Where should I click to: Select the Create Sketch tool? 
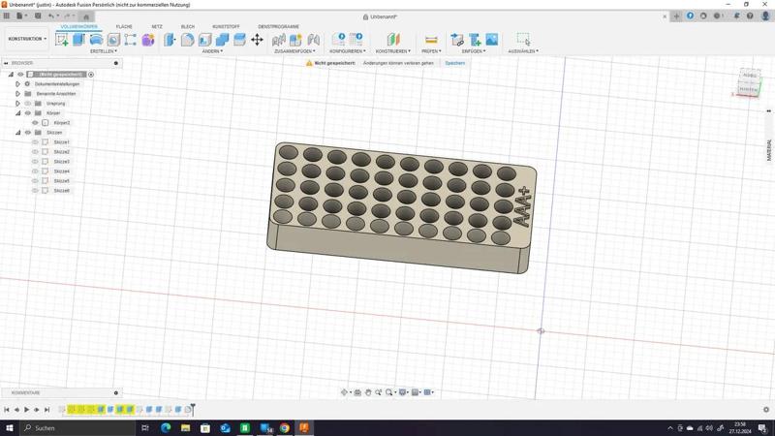pos(62,40)
